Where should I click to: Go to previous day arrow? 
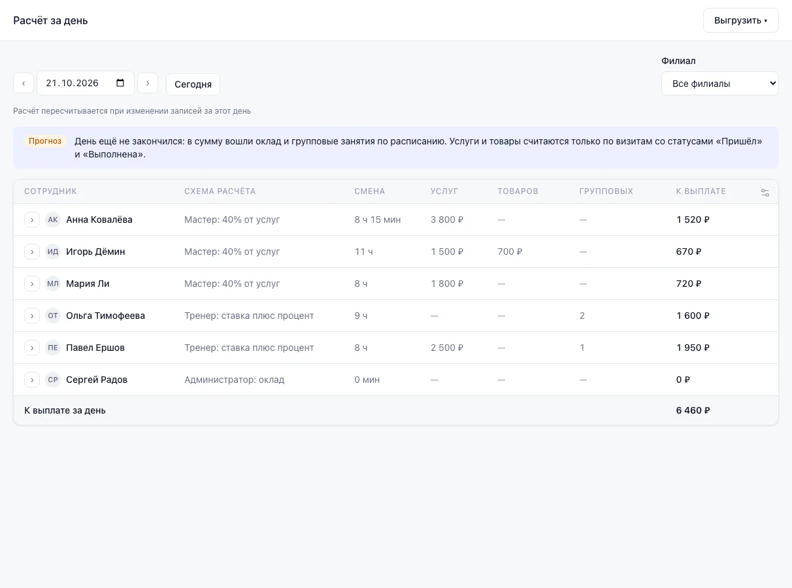coord(24,84)
